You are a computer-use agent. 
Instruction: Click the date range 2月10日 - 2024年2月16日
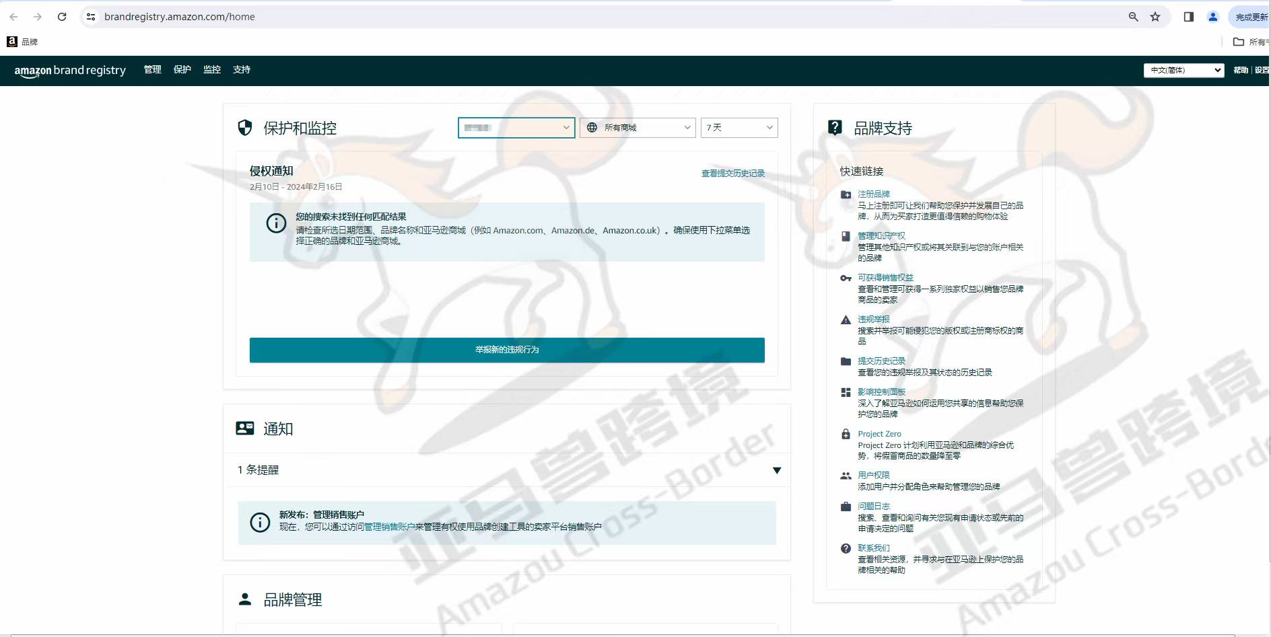click(x=296, y=187)
